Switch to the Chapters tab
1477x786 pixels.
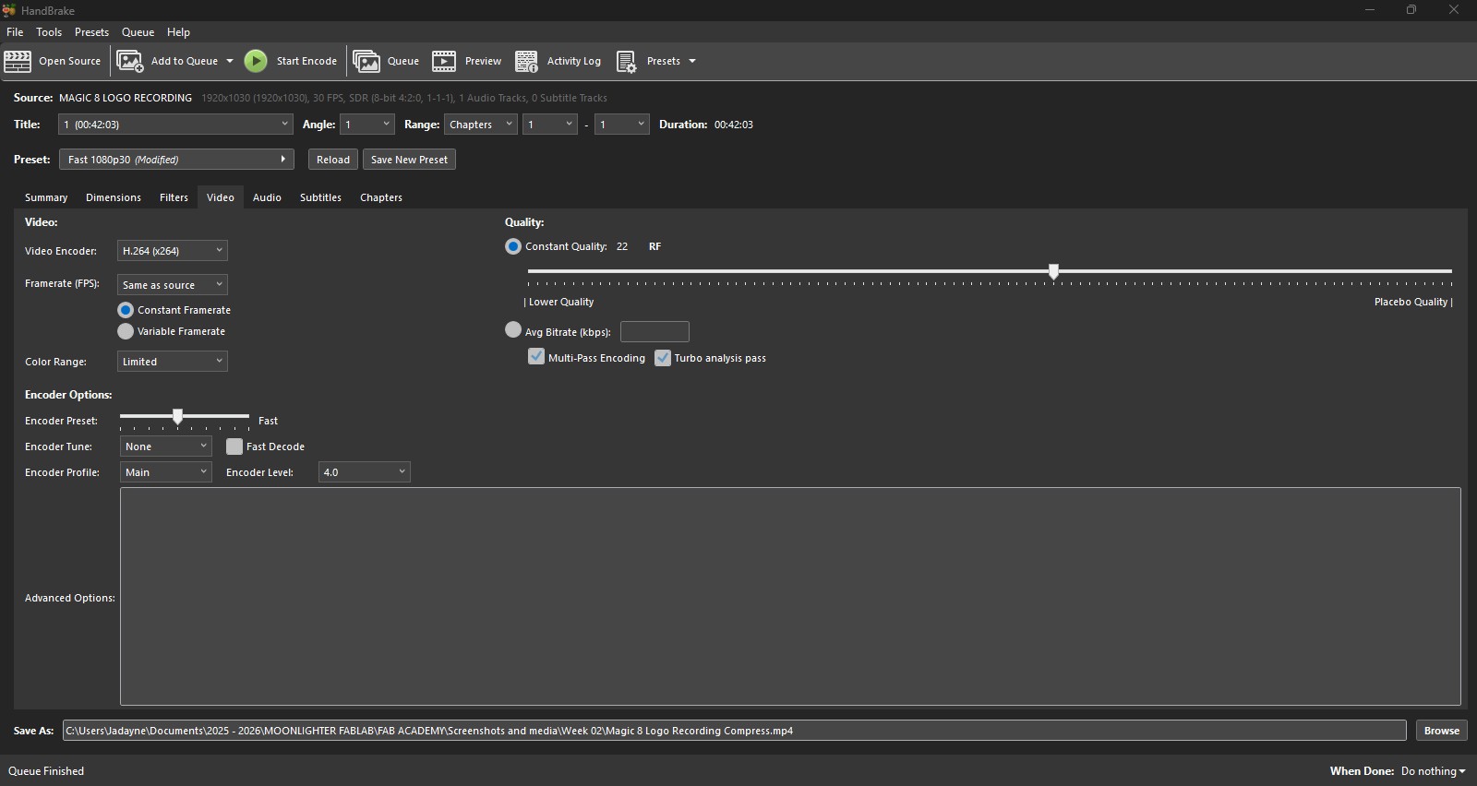pos(381,197)
